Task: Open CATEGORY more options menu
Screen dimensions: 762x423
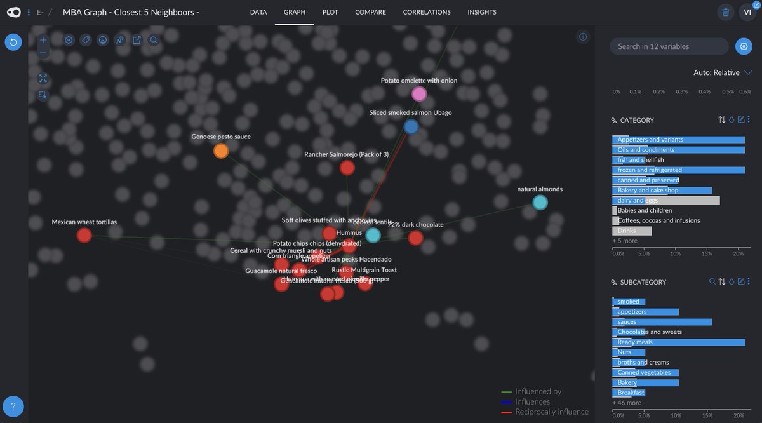Action: [749, 120]
